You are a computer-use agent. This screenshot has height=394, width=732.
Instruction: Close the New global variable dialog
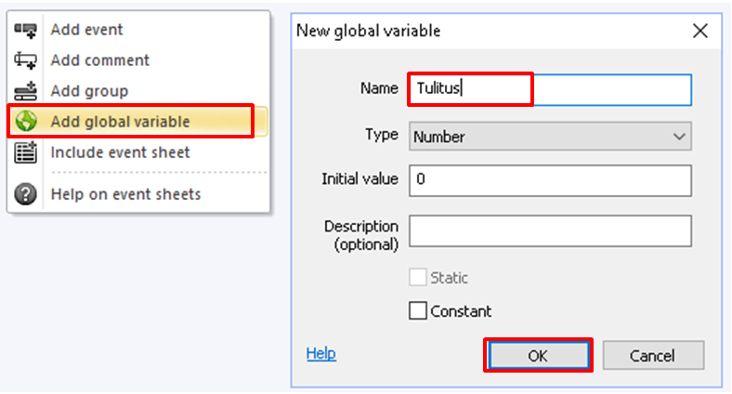coord(699,31)
